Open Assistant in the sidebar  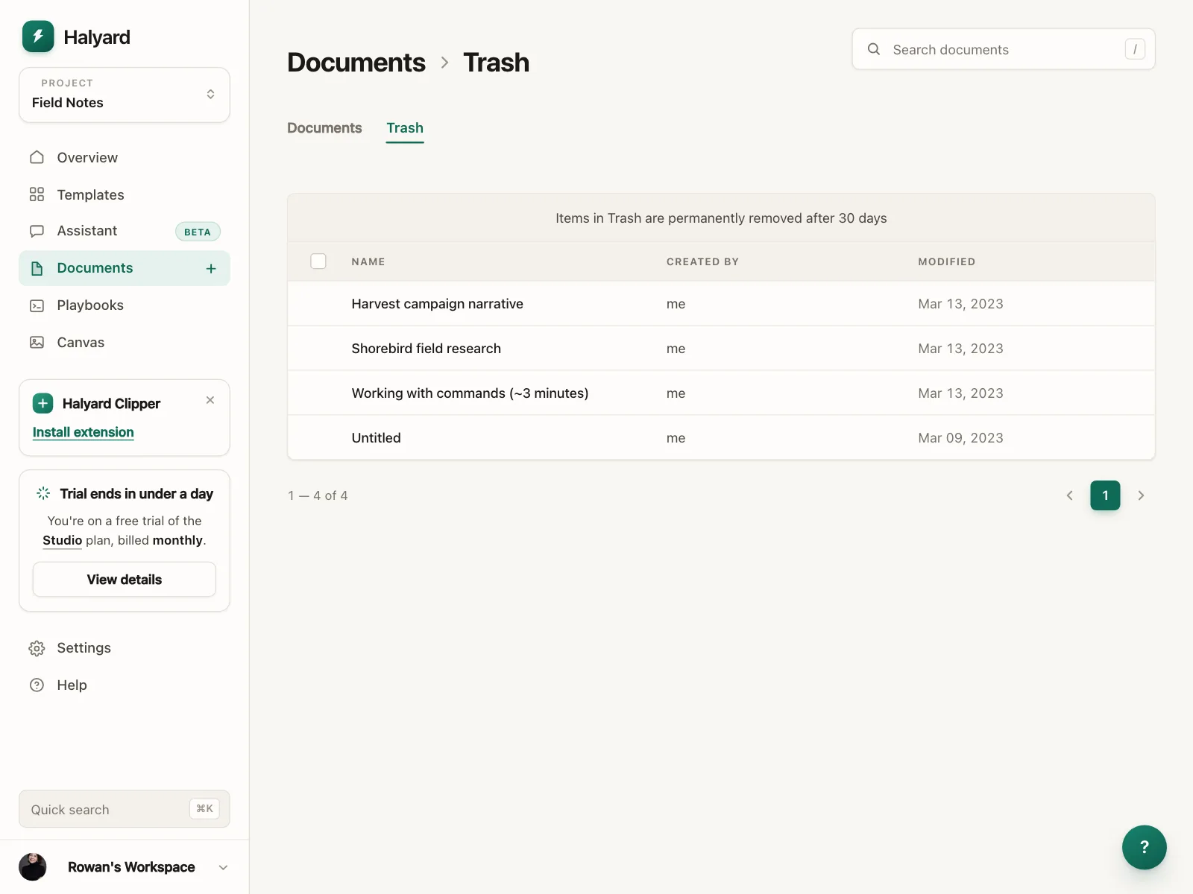pos(125,231)
